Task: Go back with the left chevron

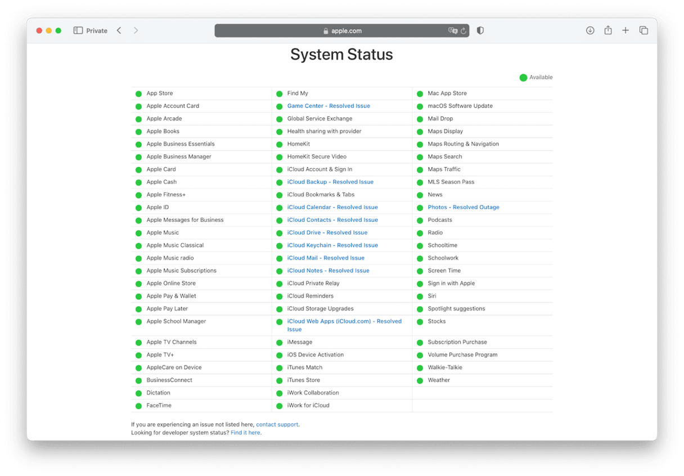Action: point(119,30)
